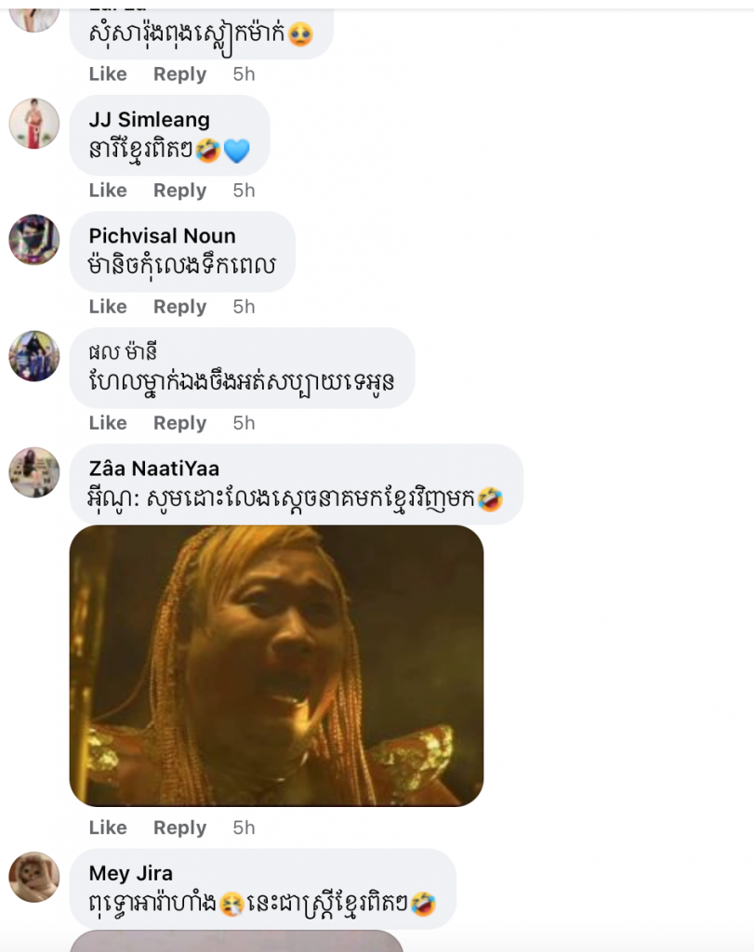Like Pichvisal Noun's comment
The image size is (754, 952).
[x=108, y=307]
